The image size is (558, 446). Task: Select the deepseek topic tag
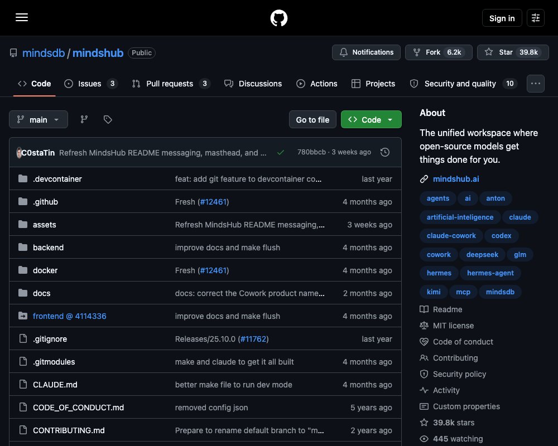(482, 254)
